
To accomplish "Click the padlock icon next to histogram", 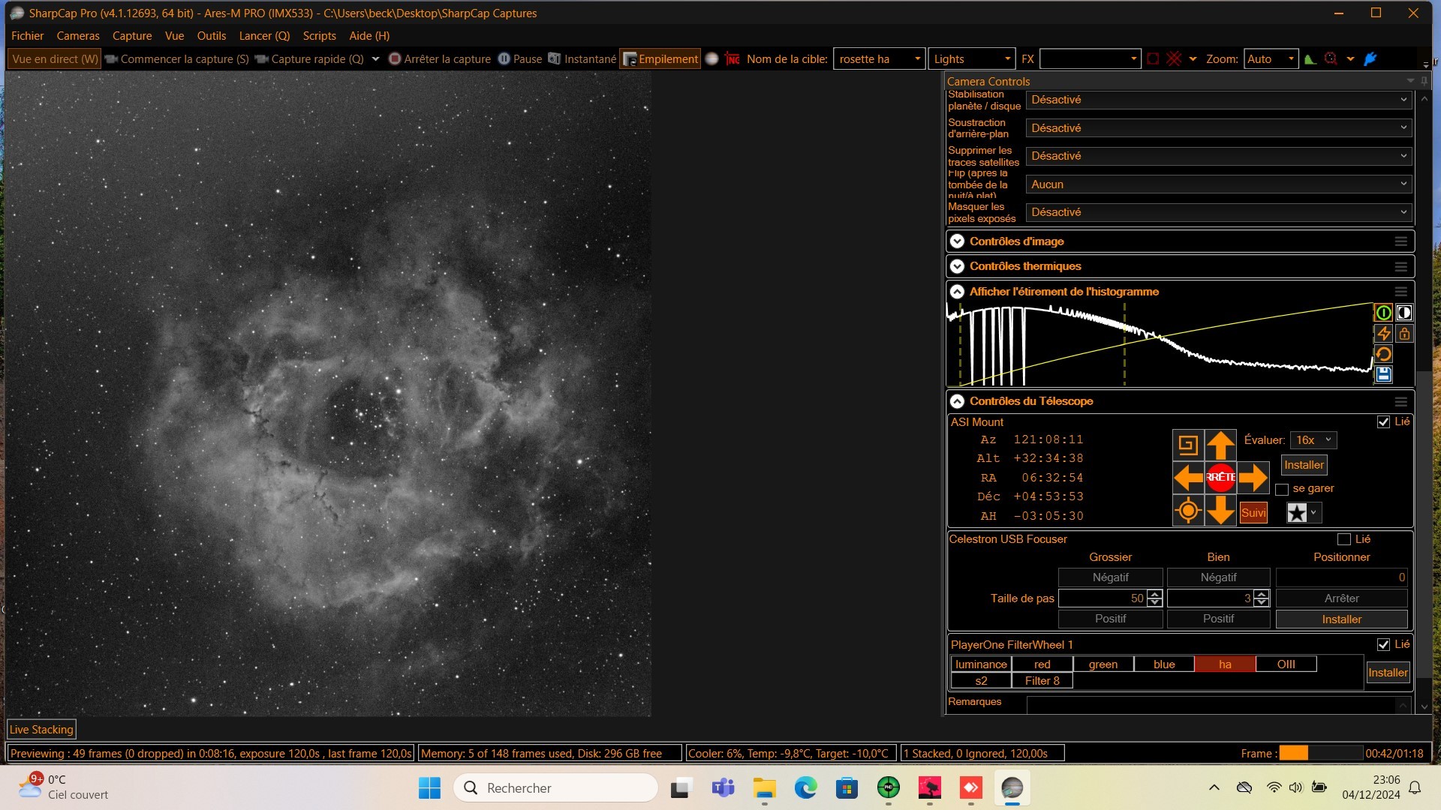I will click(1404, 334).
